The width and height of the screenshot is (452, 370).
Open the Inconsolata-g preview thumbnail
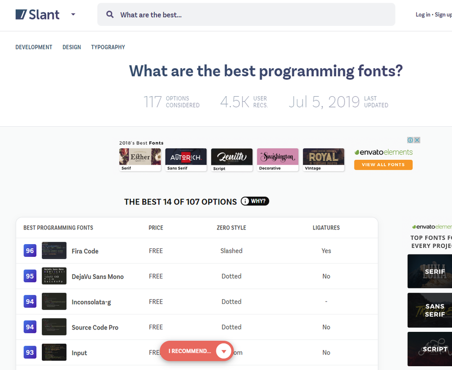tap(54, 301)
